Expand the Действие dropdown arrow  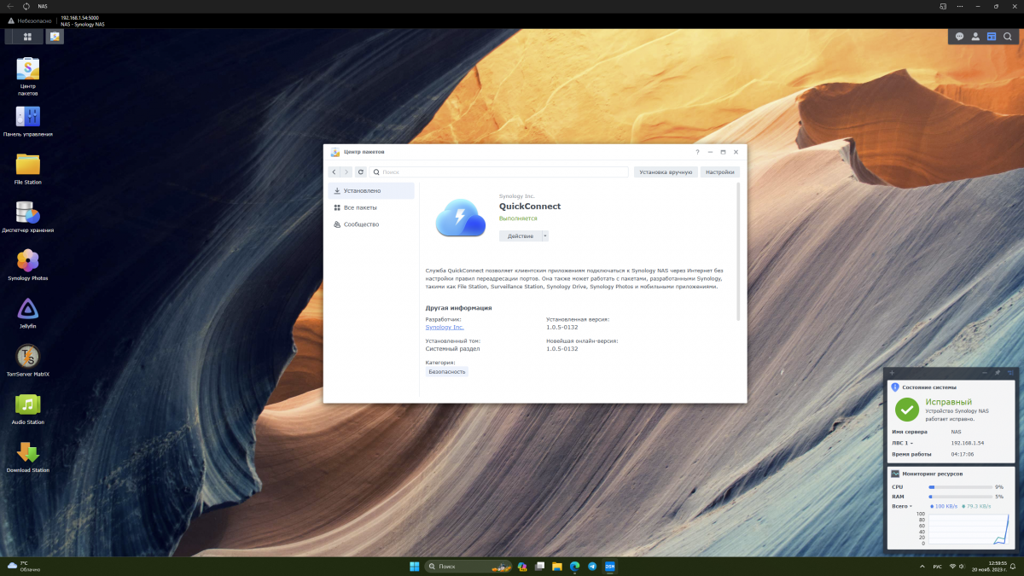tap(544, 236)
